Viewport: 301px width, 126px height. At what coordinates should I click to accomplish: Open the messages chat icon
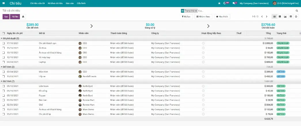point(233,3)
